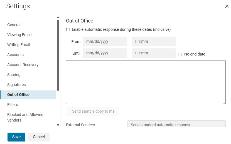
Task: Go to Viewing Email settings
Action: coord(19,35)
